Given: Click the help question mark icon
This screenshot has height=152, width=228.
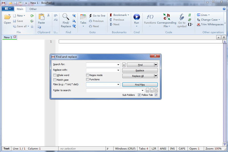Looking at the screenshot, I should click(224, 9).
